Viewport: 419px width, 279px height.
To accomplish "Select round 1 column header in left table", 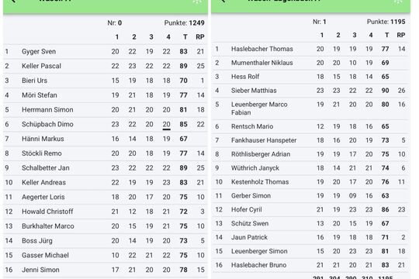I will tap(116, 37).
